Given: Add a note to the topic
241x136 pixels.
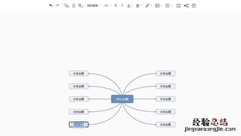Looking at the screenshot, I should (x=167, y=6).
